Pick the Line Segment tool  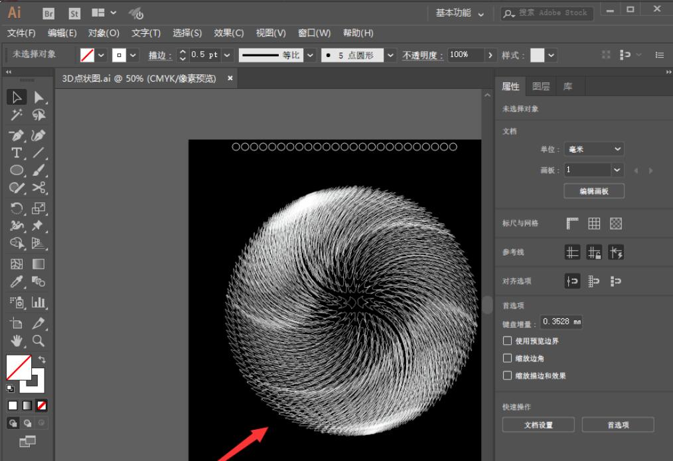tap(38, 153)
